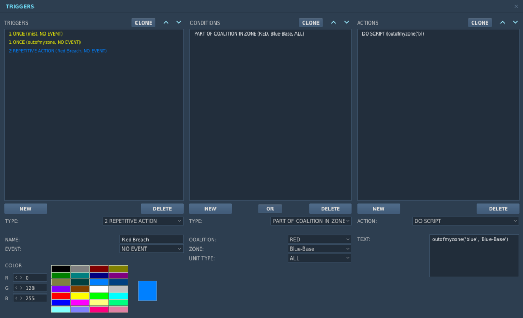This screenshot has height=318, width=523.
Task: Pick the white color swatch
Action: [99, 289]
